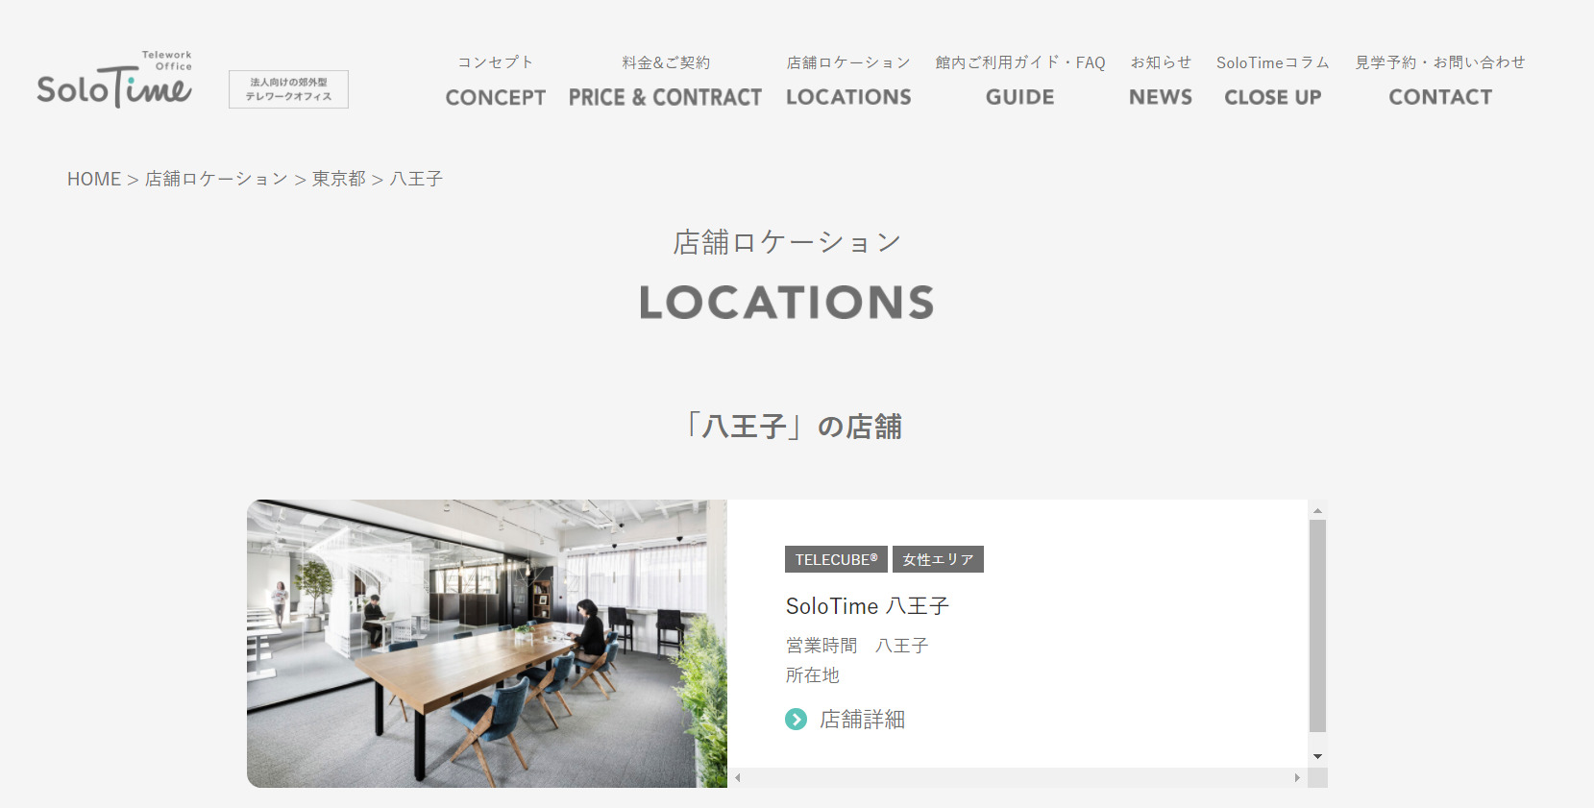Click the HOME breadcrumb link

tap(94, 179)
